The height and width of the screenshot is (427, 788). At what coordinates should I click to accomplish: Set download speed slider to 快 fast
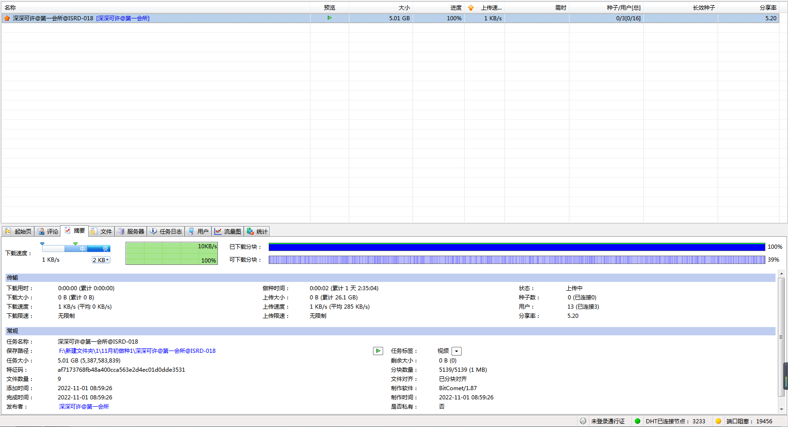[105, 249]
